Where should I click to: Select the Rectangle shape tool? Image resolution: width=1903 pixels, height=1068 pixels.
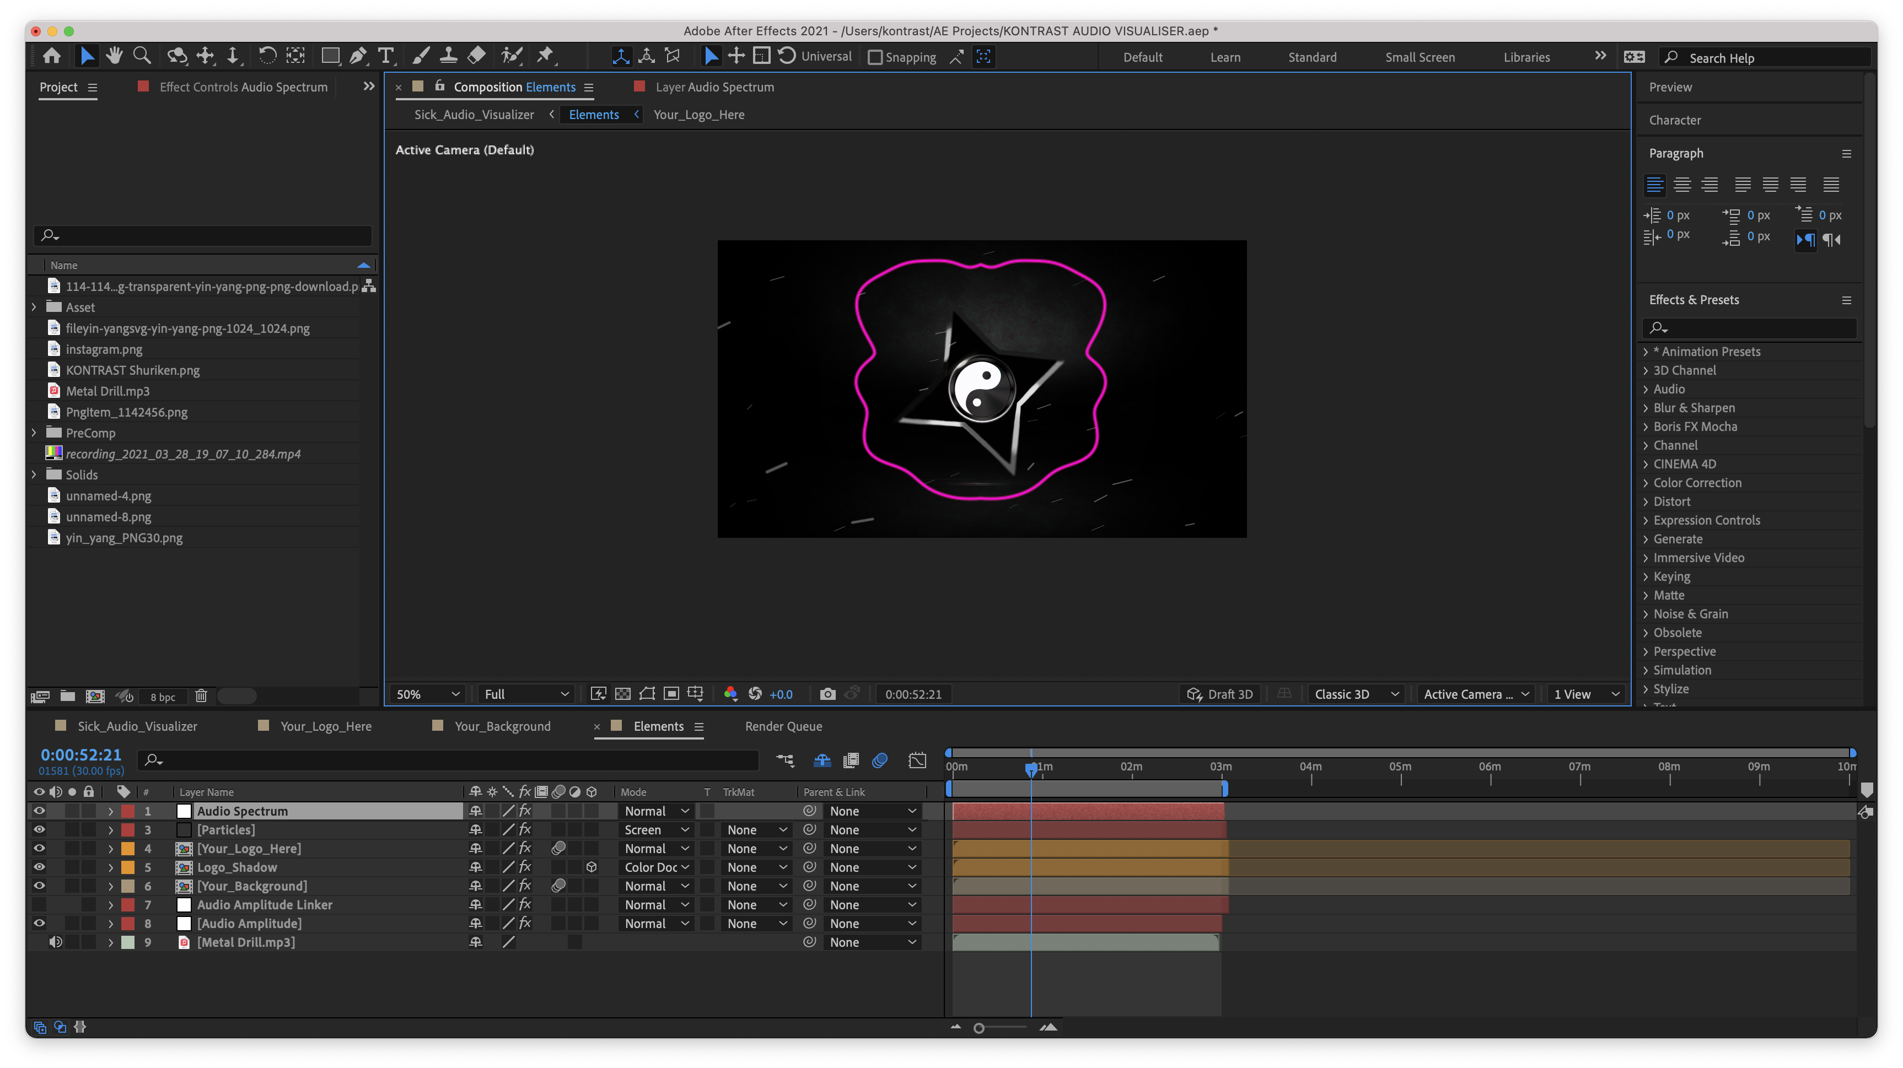[330, 56]
